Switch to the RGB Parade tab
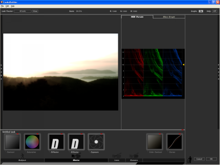This screenshot has width=220, height=165. point(137,17)
